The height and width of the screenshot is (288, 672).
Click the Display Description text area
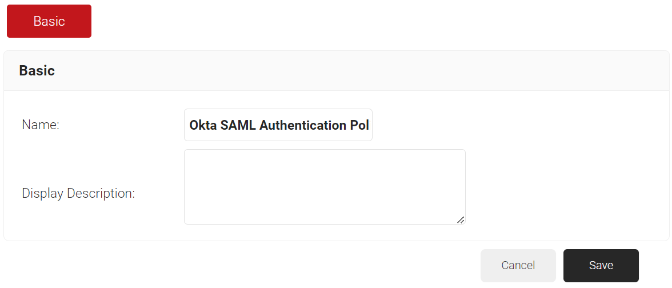(325, 187)
